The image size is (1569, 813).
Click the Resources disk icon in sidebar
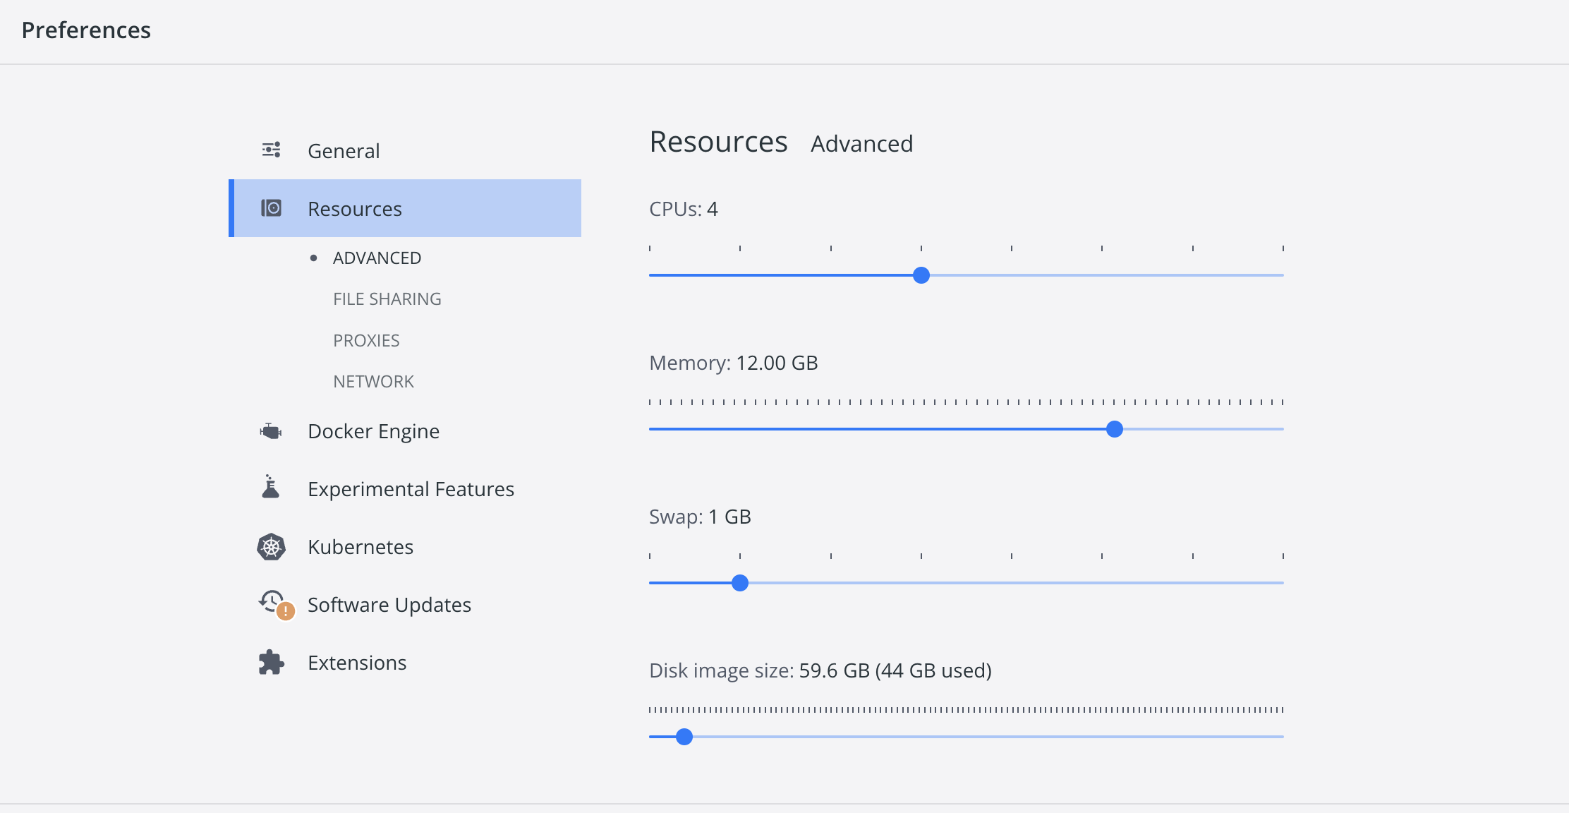[x=271, y=208]
